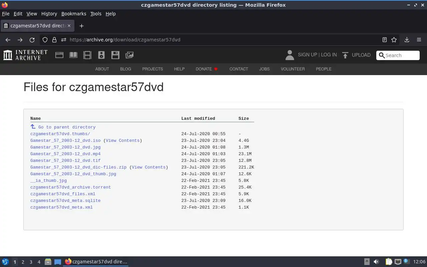Image resolution: width=427 pixels, height=267 pixels.
Task: Click the UPLOAD text link
Action: [361, 55]
